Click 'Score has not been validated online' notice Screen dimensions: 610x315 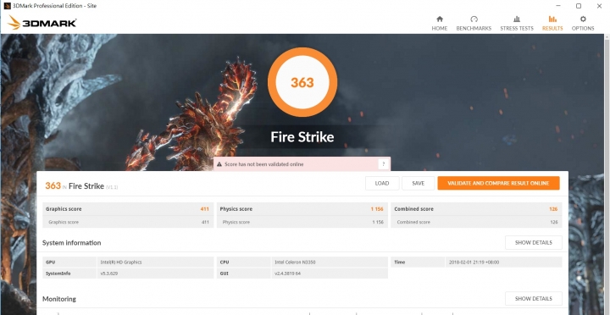tap(302, 164)
